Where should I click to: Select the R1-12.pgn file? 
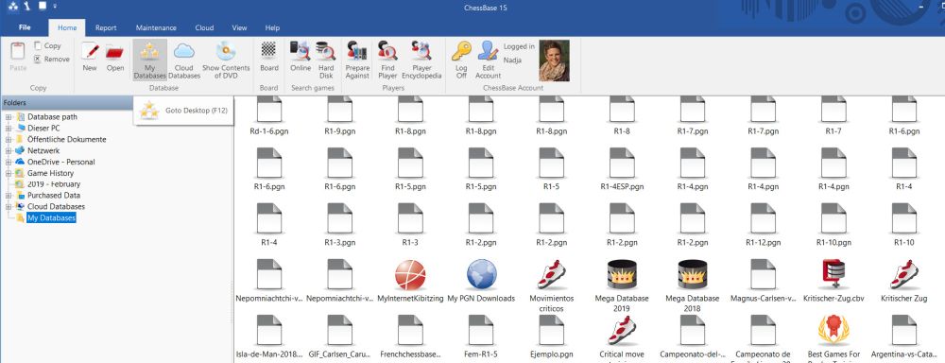pos(763,218)
